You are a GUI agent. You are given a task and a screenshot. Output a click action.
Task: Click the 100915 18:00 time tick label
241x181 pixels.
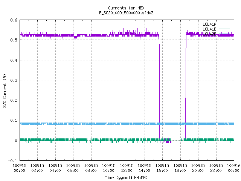(x=180, y=168)
